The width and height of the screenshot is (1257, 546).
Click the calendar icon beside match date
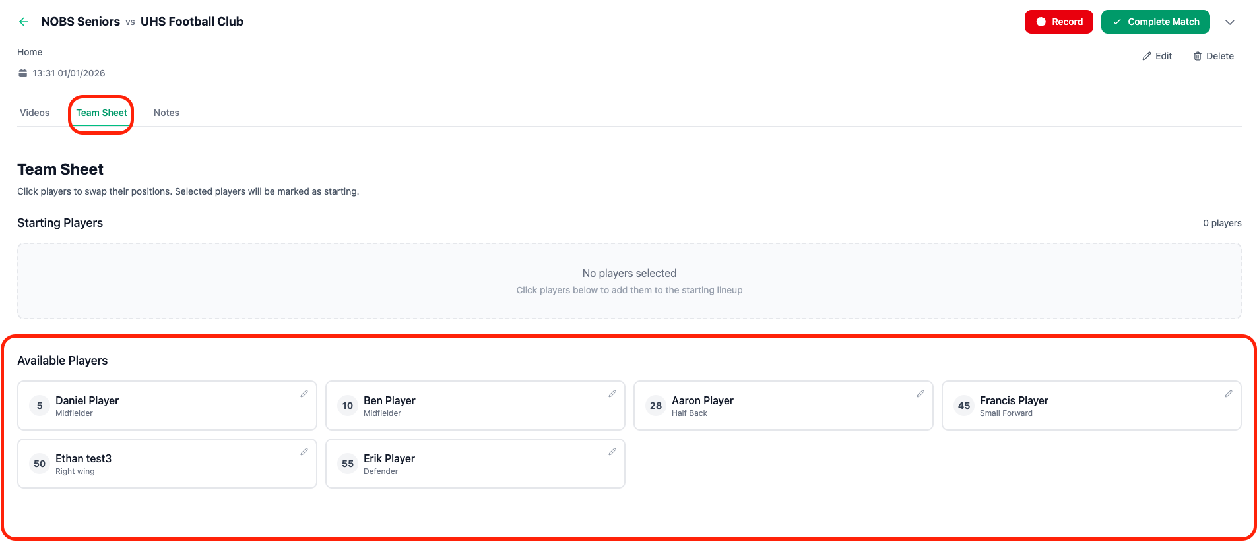(x=23, y=73)
